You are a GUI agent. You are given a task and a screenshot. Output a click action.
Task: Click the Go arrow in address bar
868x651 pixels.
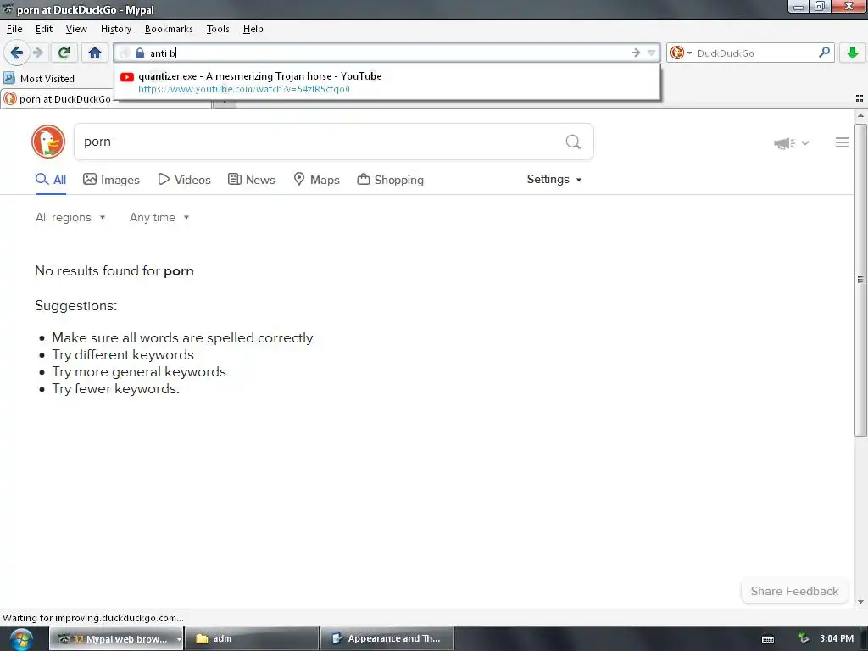coord(636,53)
